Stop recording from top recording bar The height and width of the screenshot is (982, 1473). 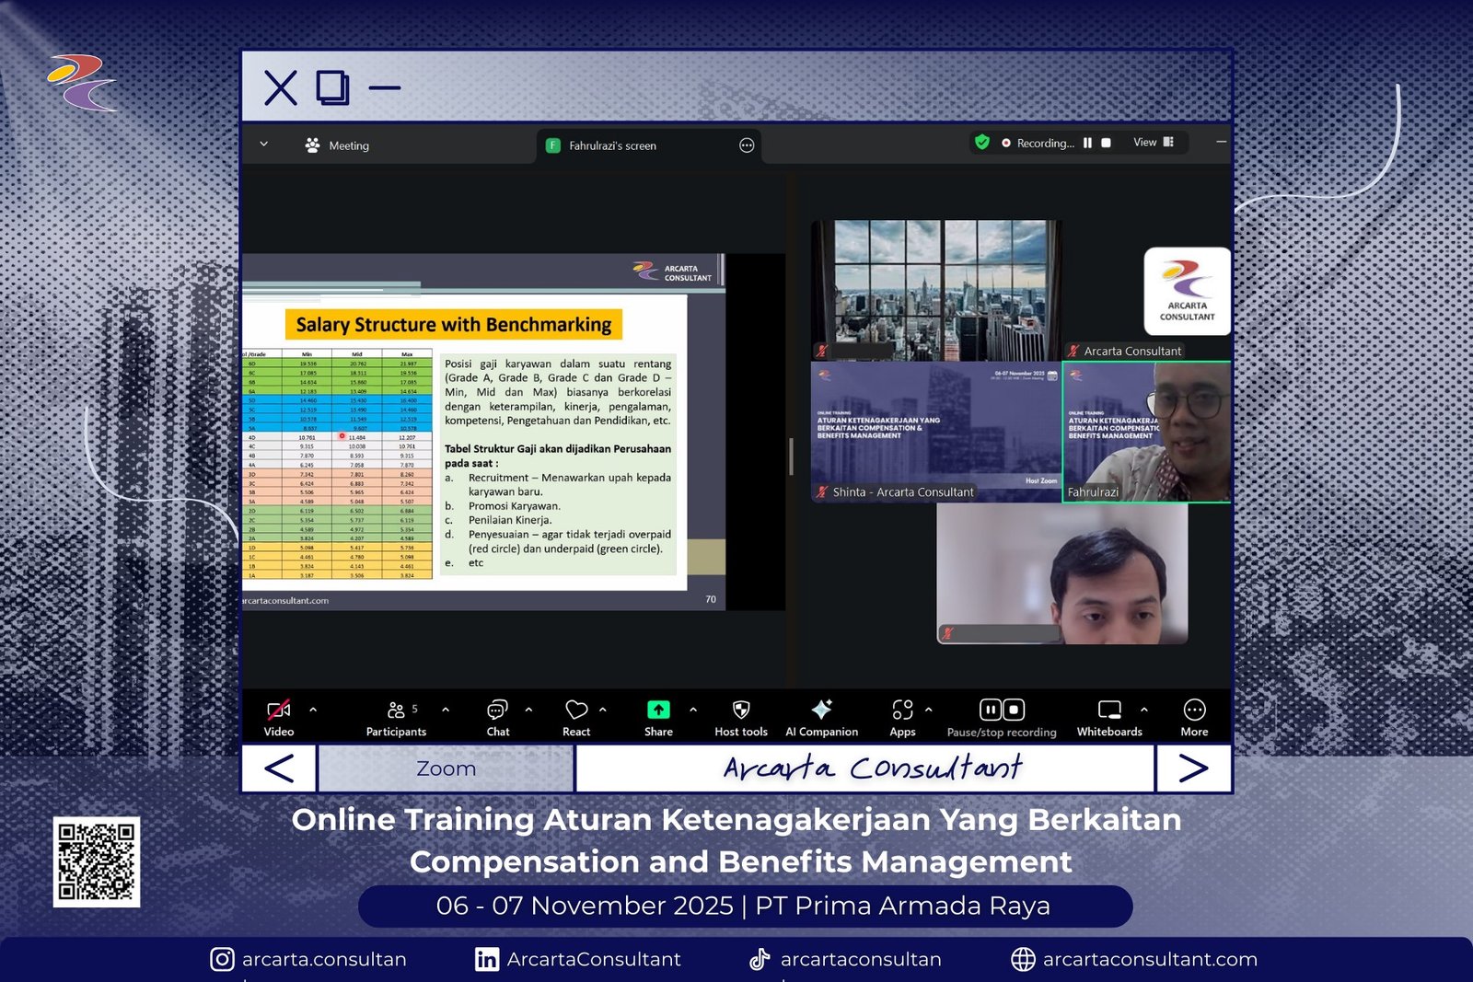pyautogui.click(x=1107, y=144)
